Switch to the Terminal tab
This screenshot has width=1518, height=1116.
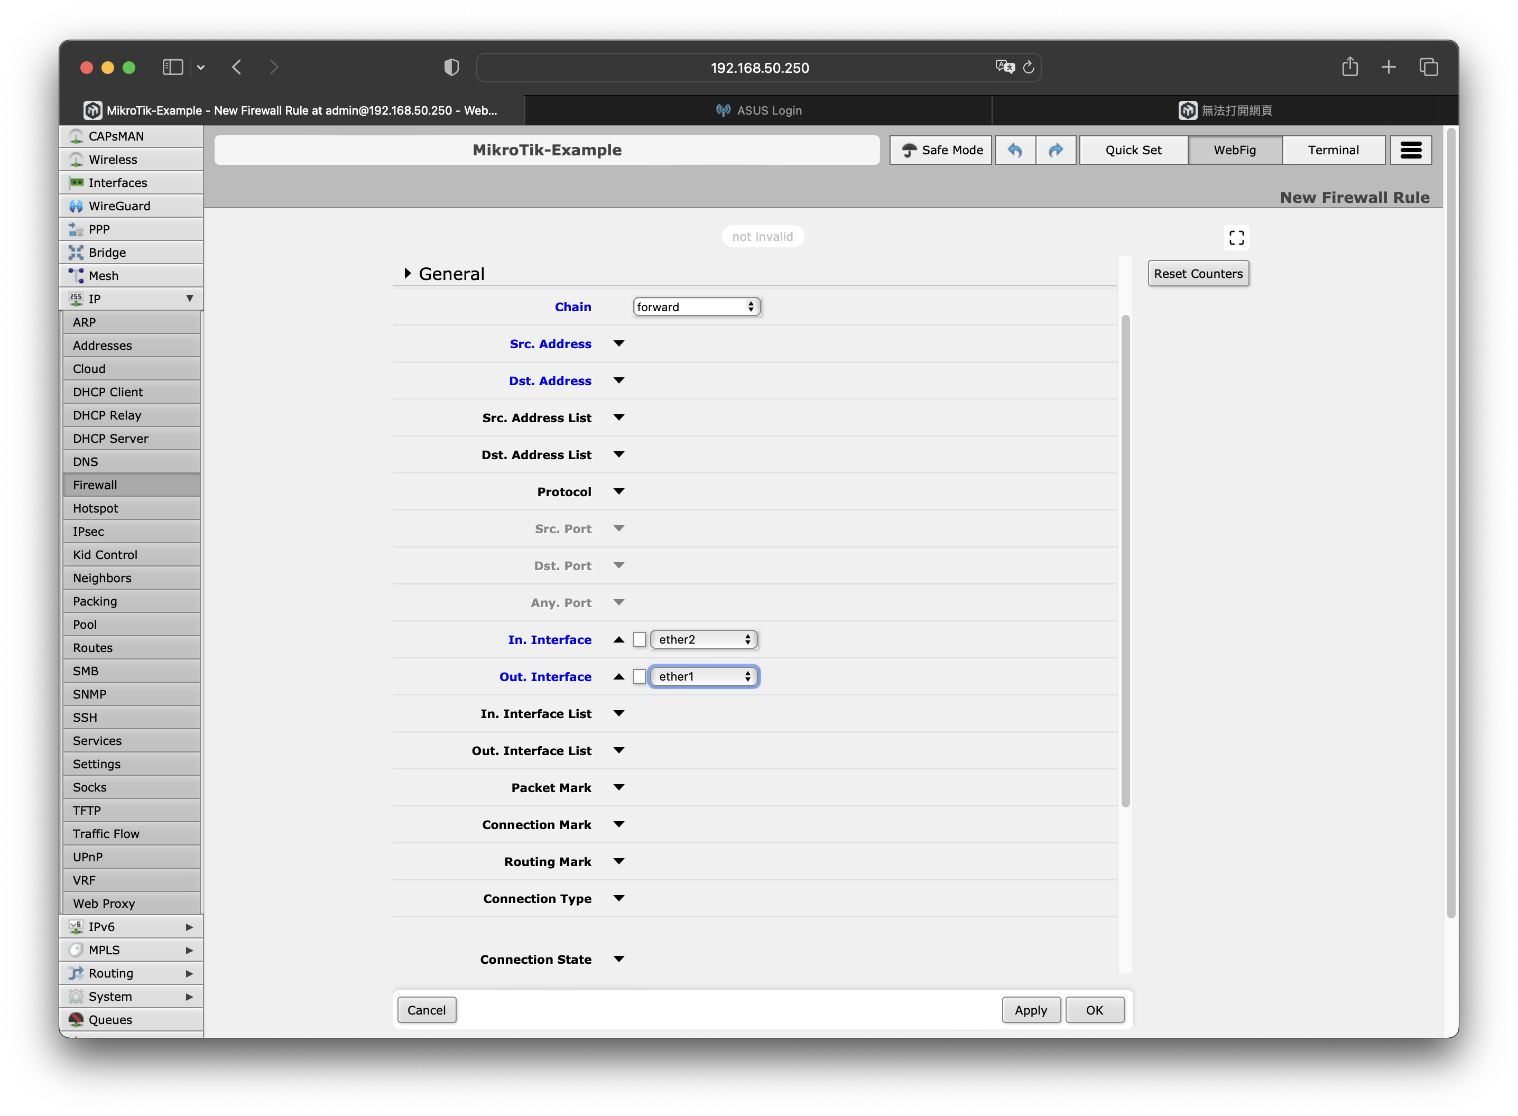(x=1332, y=150)
